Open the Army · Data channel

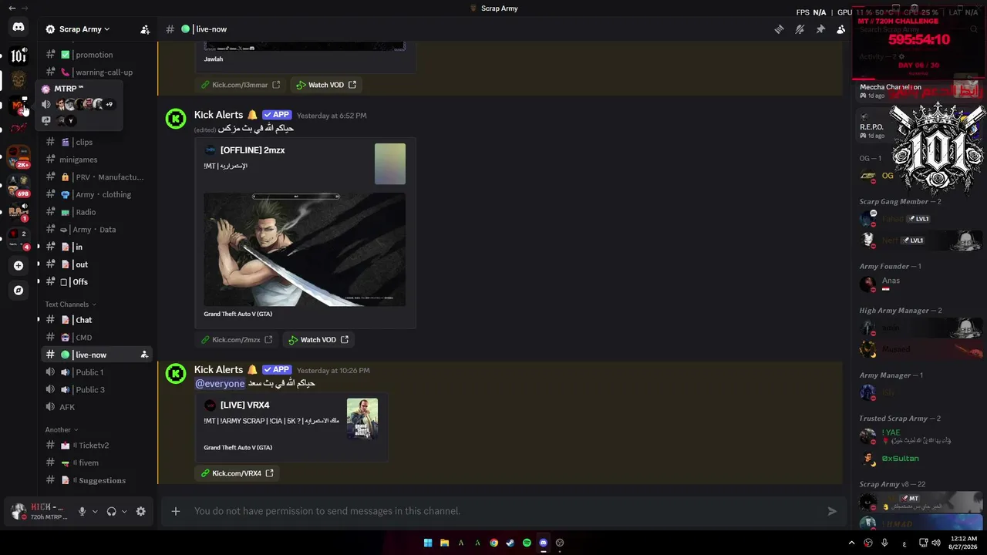click(x=96, y=230)
